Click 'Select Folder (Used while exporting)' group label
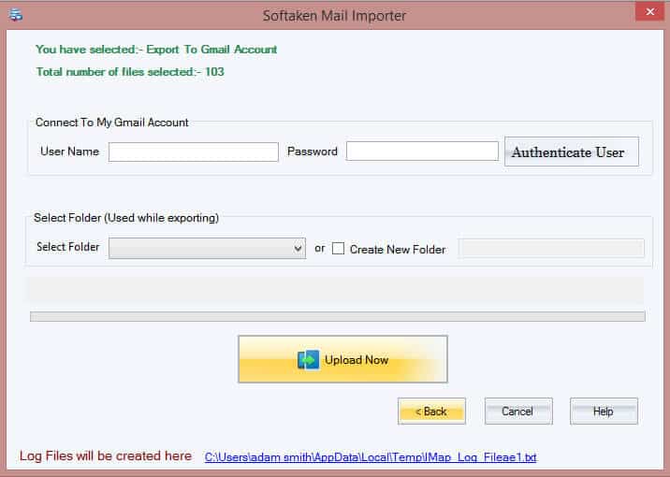The image size is (670, 477). pos(126,218)
